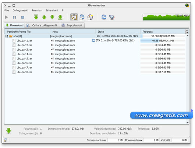195x148 pixels.
Task: Click the Progresso 5.86% value
Action: point(156,129)
